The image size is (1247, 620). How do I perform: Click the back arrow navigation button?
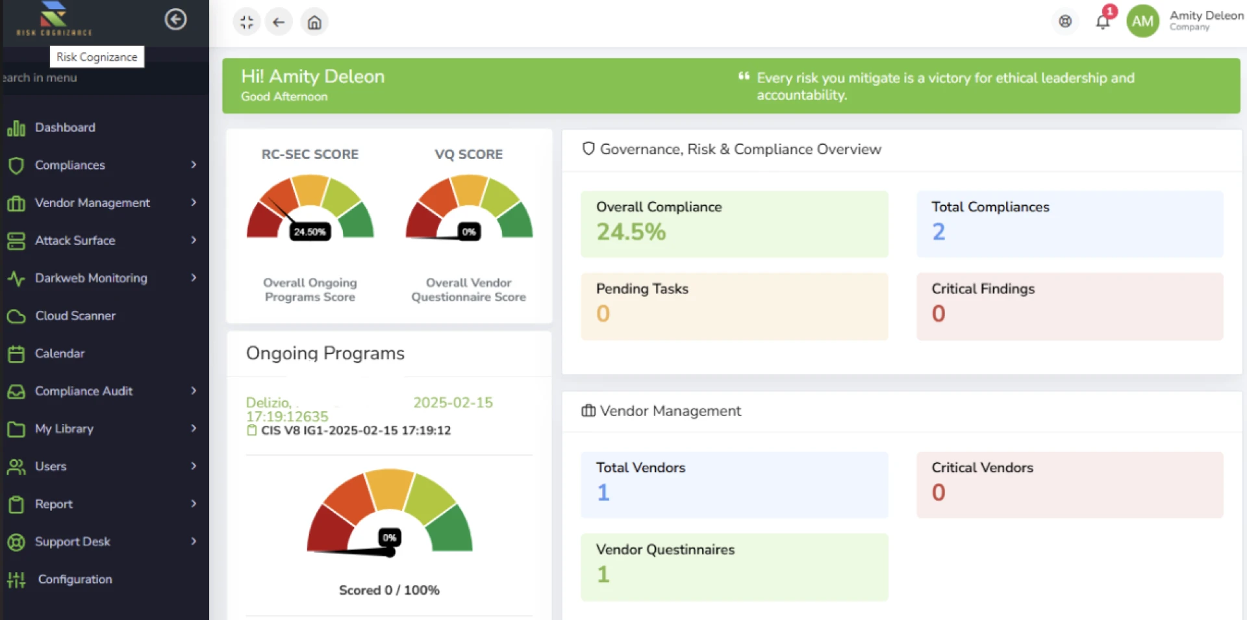[x=279, y=22]
